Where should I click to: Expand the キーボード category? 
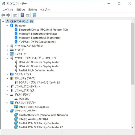tap(7, 50)
